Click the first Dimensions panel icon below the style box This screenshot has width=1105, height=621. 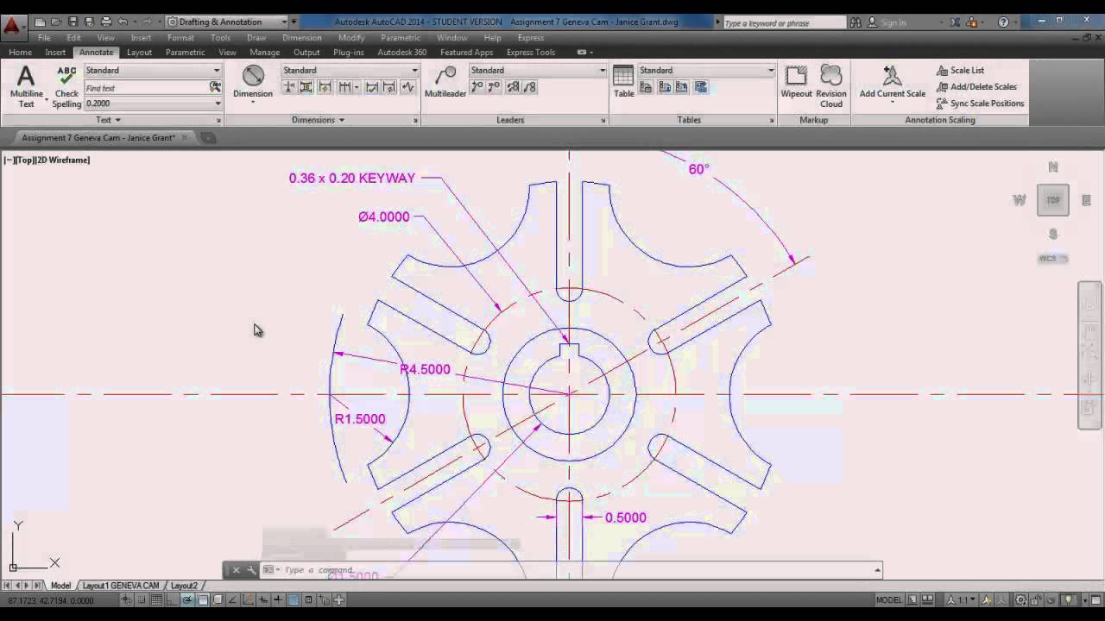[289, 87]
